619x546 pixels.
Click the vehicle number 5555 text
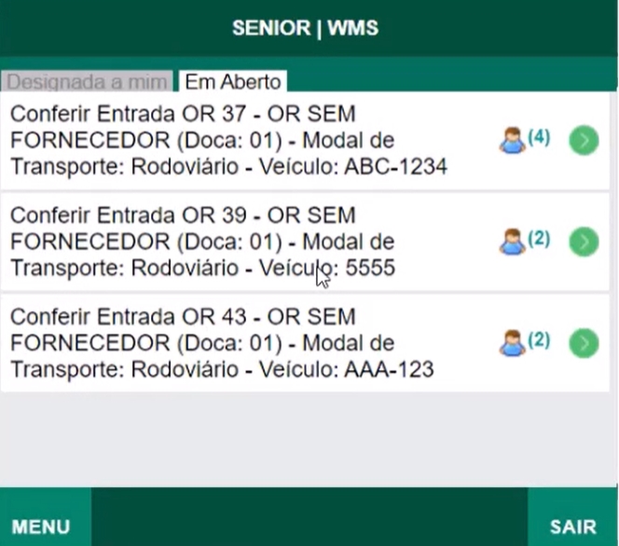[369, 268]
